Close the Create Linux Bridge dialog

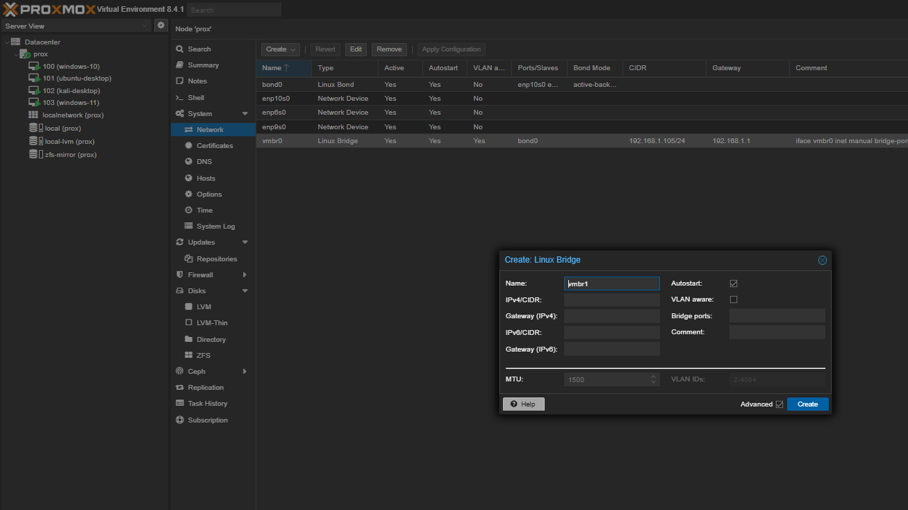[822, 260]
